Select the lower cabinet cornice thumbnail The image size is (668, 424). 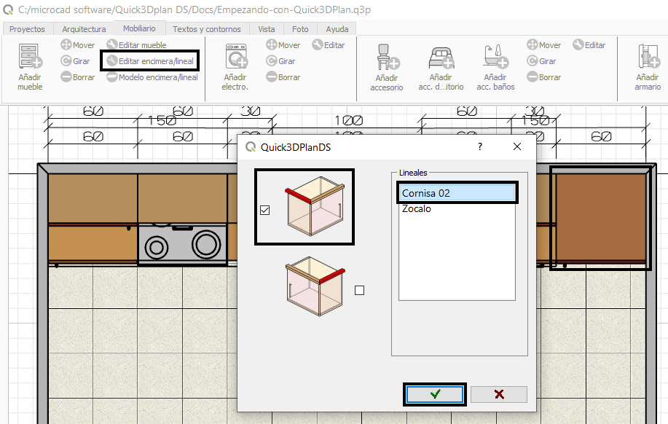click(315, 286)
